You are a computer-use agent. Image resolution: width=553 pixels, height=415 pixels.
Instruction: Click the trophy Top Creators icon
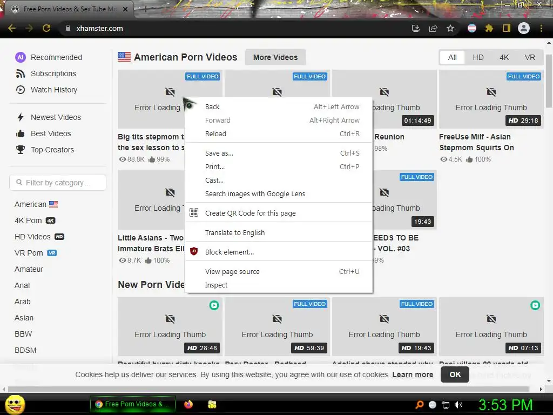[21, 150]
